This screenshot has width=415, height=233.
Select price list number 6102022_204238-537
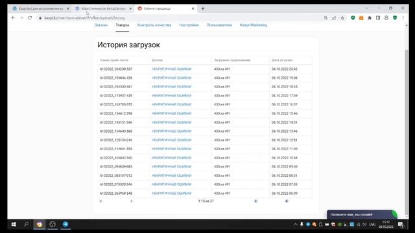pos(116,69)
